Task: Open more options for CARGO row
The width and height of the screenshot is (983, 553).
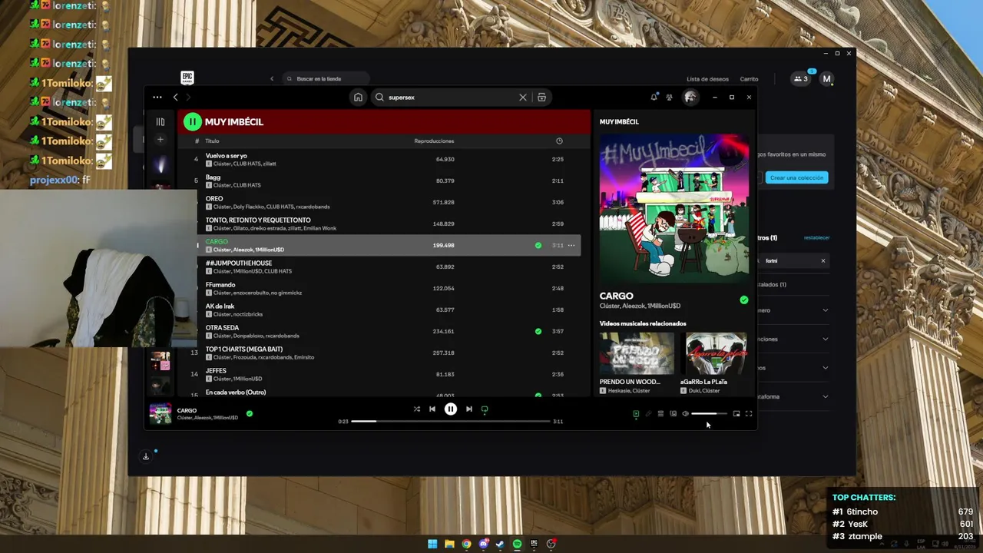Action: [571, 246]
